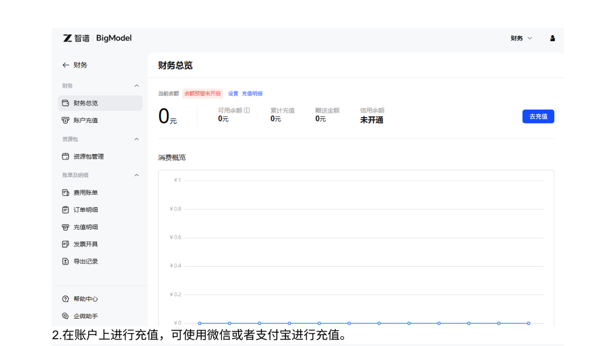Open 发票开具 via its icon
The height and width of the screenshot is (346, 616).
[65, 244]
